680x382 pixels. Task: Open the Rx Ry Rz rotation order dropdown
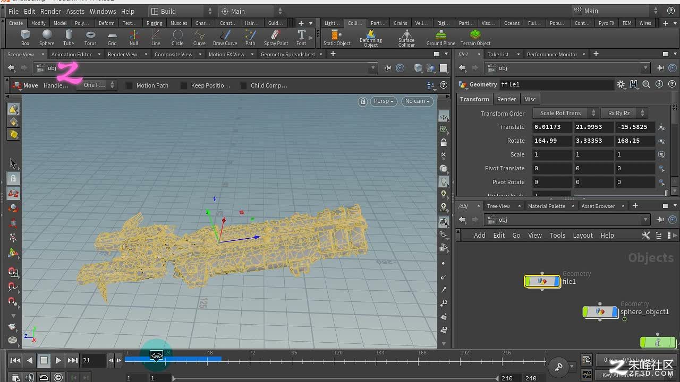[x=624, y=113]
